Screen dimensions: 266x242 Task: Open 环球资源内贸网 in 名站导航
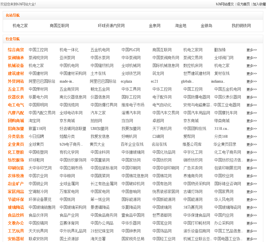[x=111, y=26]
